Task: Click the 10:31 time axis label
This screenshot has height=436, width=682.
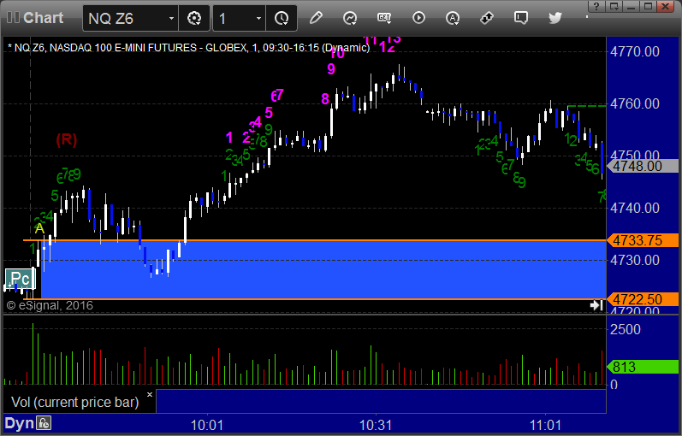Action: (x=376, y=425)
